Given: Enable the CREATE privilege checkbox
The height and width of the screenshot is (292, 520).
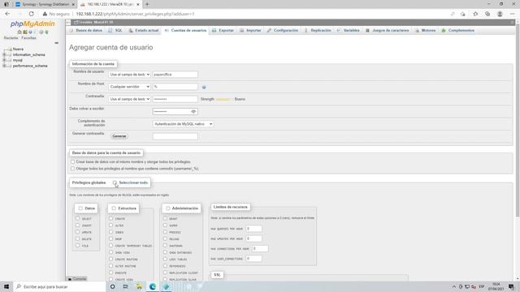Looking at the screenshot, I should (110, 218).
